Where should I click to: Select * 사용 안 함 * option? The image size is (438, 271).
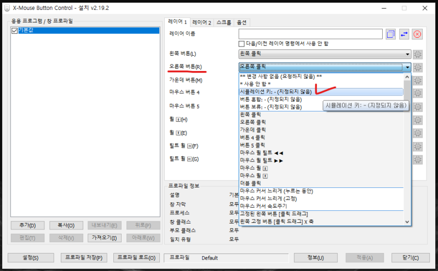click(x=321, y=84)
